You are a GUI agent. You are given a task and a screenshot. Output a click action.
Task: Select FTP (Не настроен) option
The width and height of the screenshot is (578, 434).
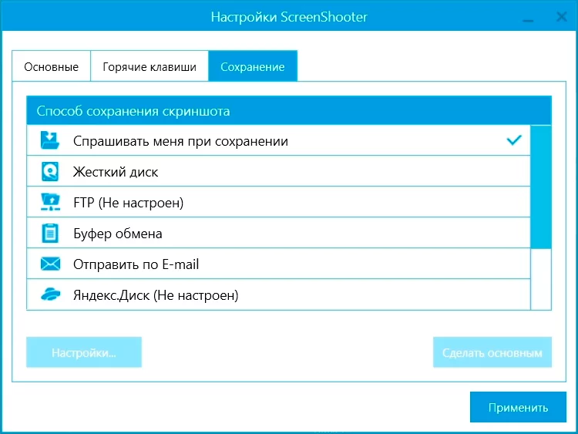[278, 202]
